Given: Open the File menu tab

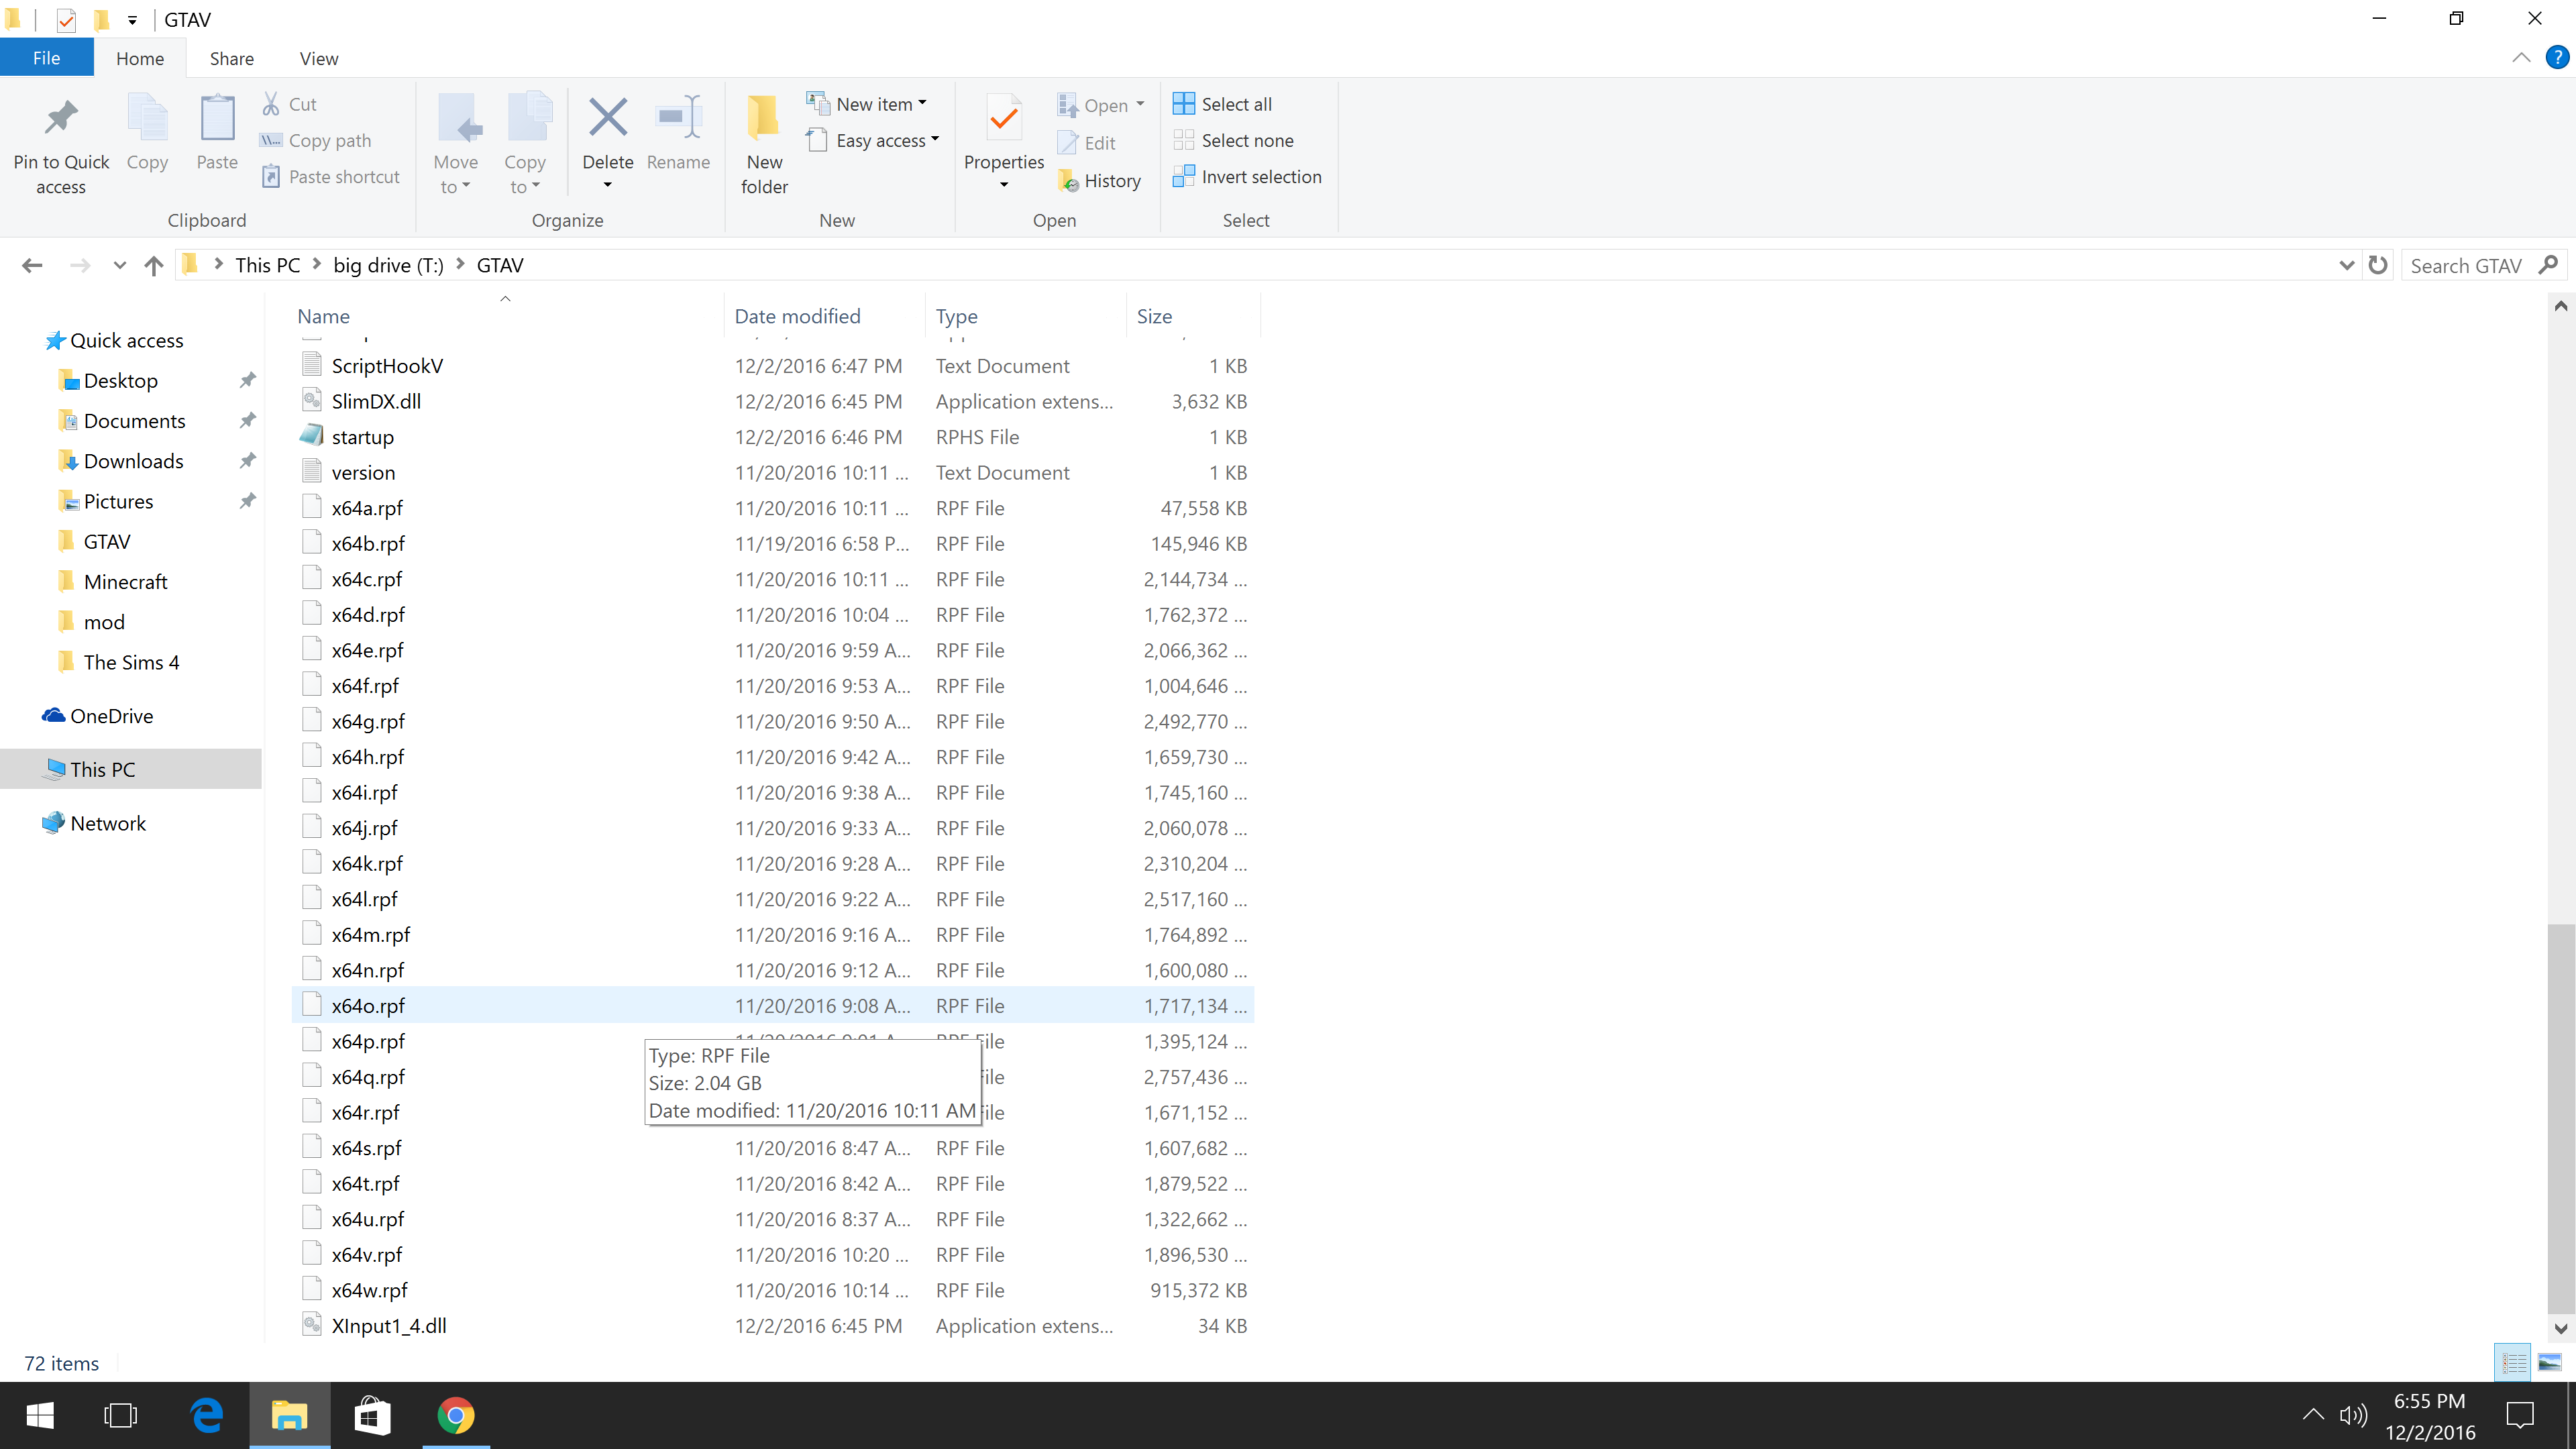Looking at the screenshot, I should (46, 58).
